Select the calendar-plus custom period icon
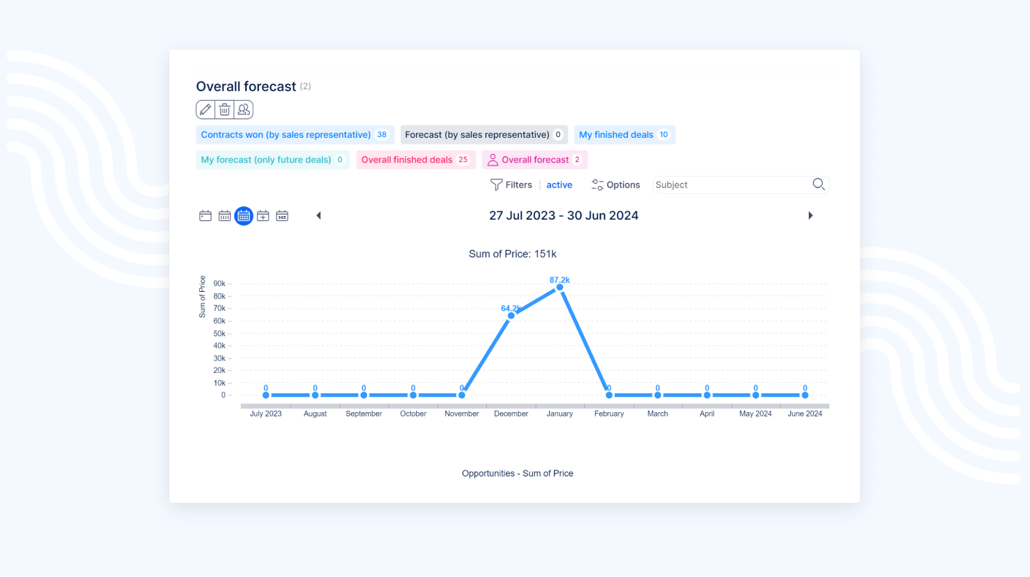1030x577 pixels. 263,216
